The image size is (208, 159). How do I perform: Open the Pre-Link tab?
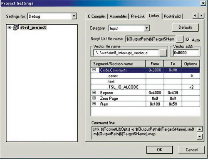138,16
